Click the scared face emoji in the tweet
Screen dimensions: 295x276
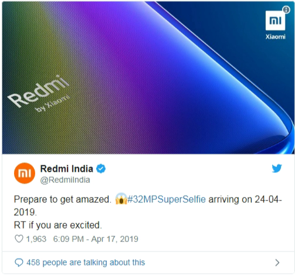coord(121,199)
